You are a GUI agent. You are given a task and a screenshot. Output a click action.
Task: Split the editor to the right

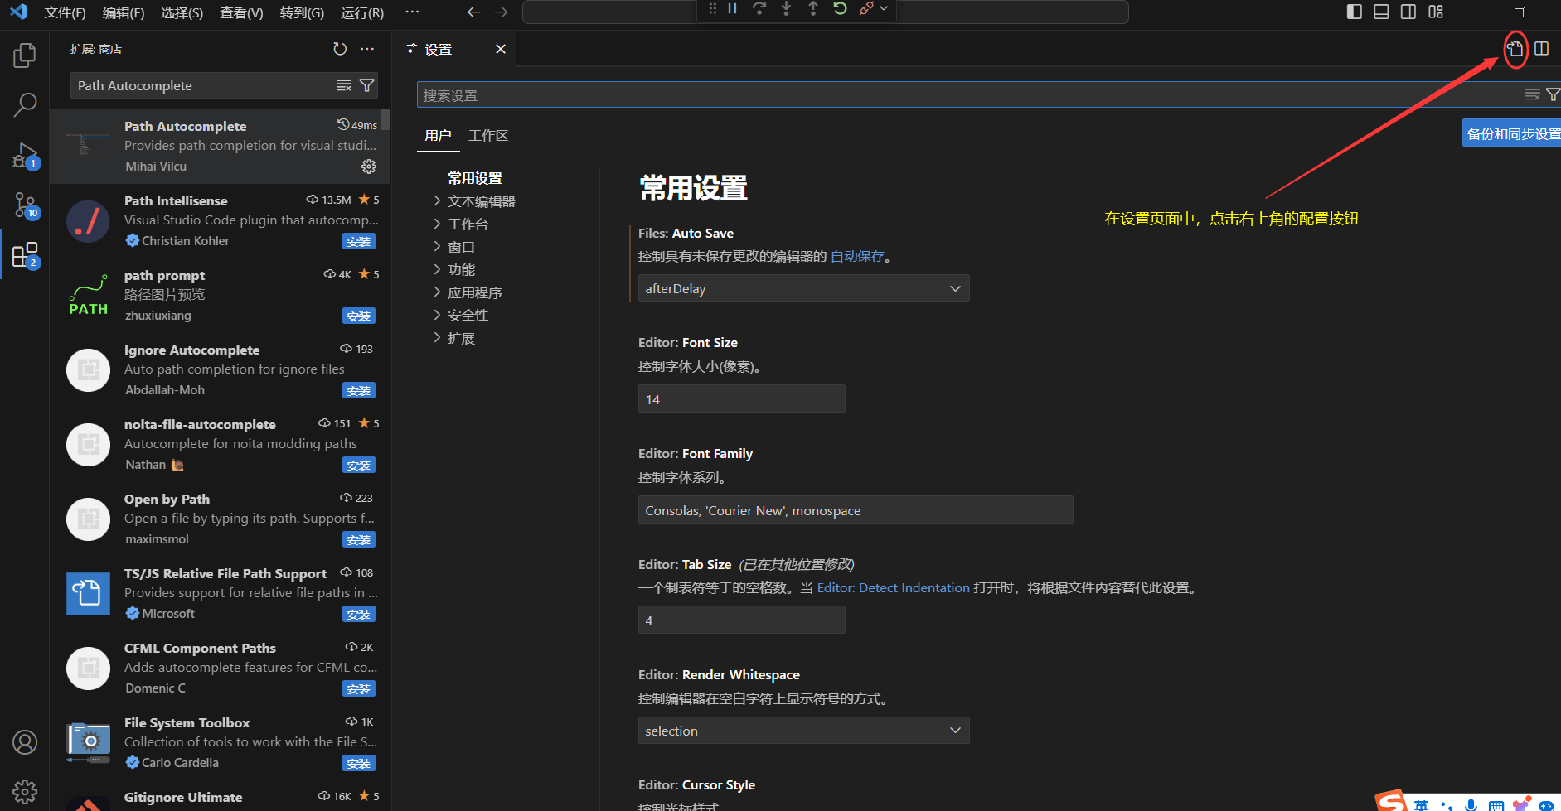(x=1541, y=49)
